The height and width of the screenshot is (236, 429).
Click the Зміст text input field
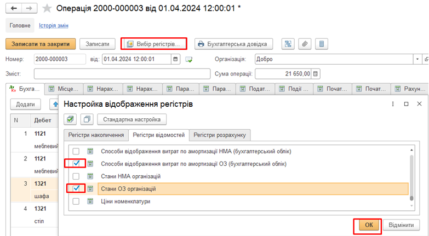point(122,74)
